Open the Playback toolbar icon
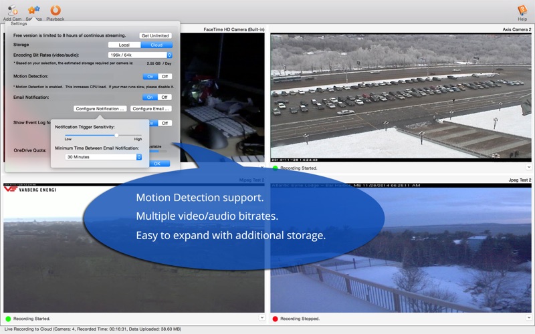The height and width of the screenshot is (334, 535). pos(56,12)
